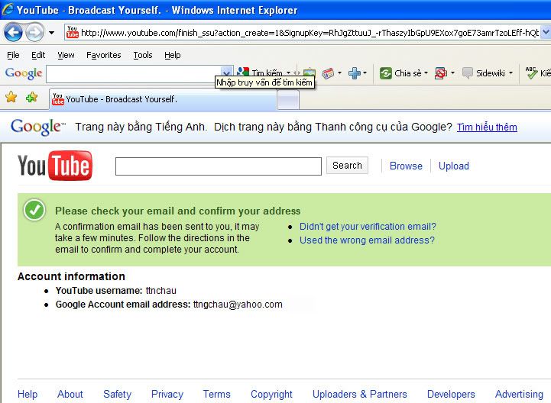This screenshot has width=551, height=403.
Task: Click the picture icon on Google Toolbar
Action: pos(310,73)
